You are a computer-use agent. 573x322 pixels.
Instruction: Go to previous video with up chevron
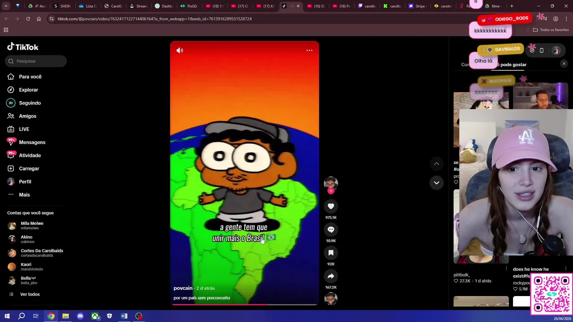tap(436, 164)
